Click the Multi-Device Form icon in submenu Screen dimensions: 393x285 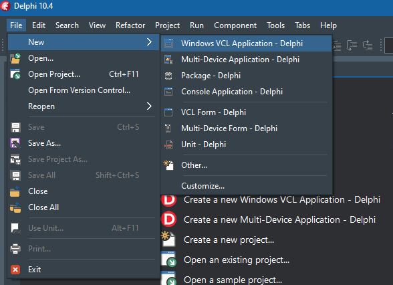(168, 128)
